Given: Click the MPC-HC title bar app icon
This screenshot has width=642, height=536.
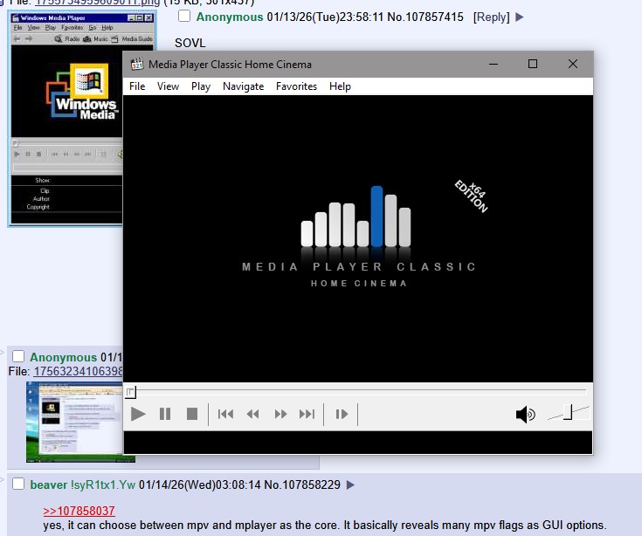Looking at the screenshot, I should [137, 65].
